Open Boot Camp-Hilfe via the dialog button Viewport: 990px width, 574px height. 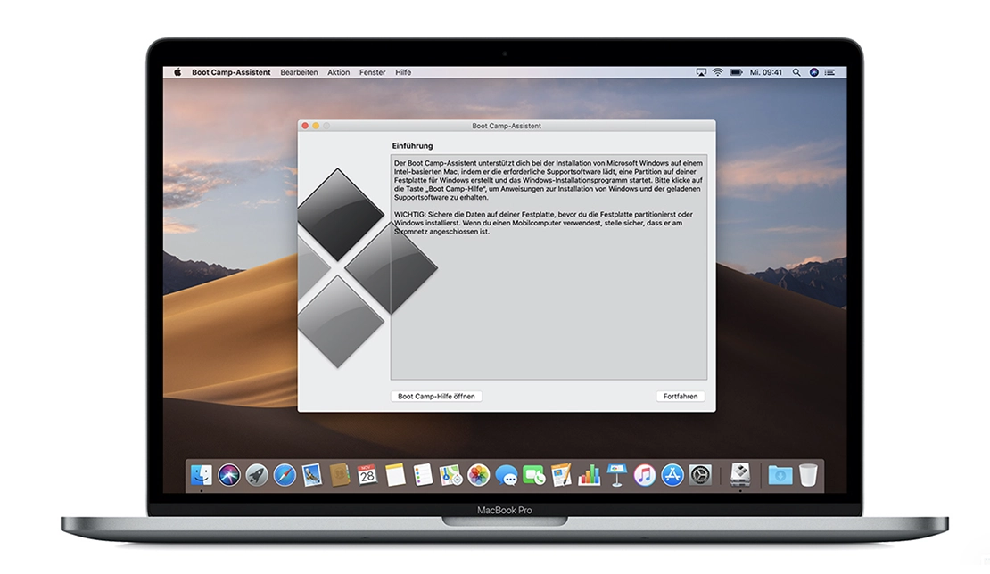click(x=436, y=396)
